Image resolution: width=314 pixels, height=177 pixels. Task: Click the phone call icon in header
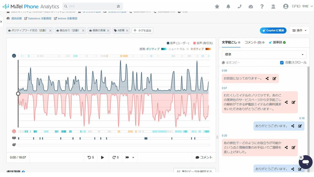pos(239,7)
